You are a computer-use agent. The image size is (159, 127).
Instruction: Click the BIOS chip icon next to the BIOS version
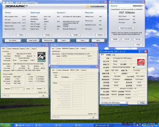coord(134,67)
